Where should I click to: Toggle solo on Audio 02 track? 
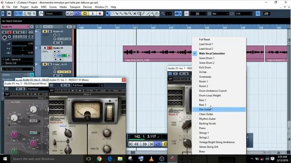point(50,31)
